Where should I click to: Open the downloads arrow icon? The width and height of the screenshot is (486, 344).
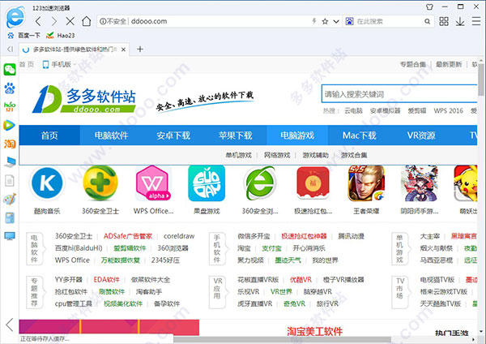coord(460,21)
